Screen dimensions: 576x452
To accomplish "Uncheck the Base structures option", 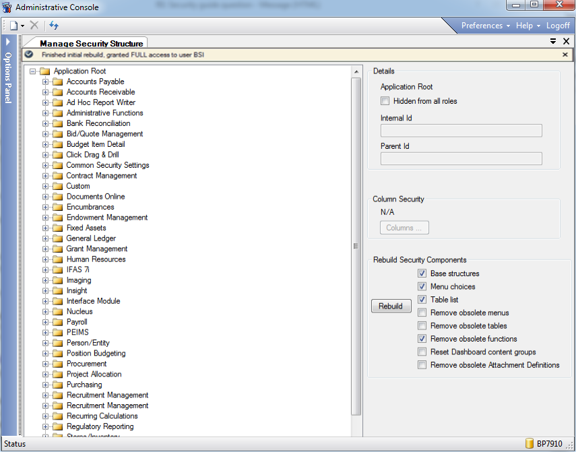I will [x=422, y=273].
